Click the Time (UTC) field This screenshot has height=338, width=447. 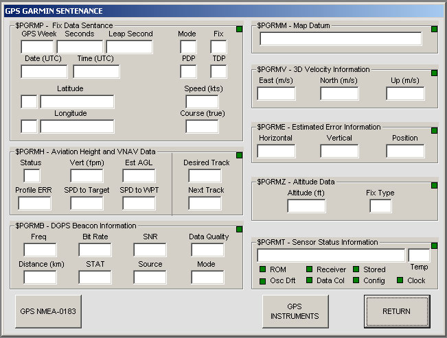pyautogui.click(x=96, y=71)
